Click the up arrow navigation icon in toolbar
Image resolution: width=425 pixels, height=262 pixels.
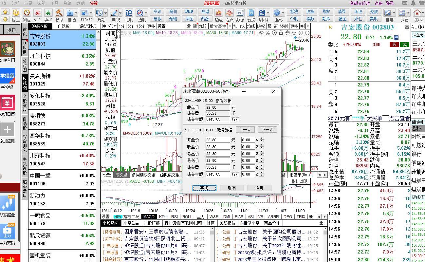pyautogui.click(x=5, y=11)
